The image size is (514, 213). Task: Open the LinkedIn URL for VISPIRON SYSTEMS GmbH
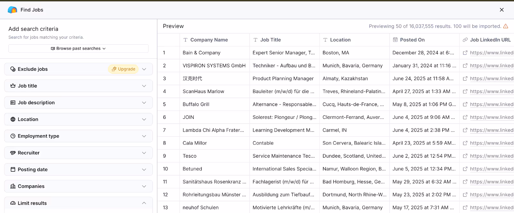tap(492, 66)
